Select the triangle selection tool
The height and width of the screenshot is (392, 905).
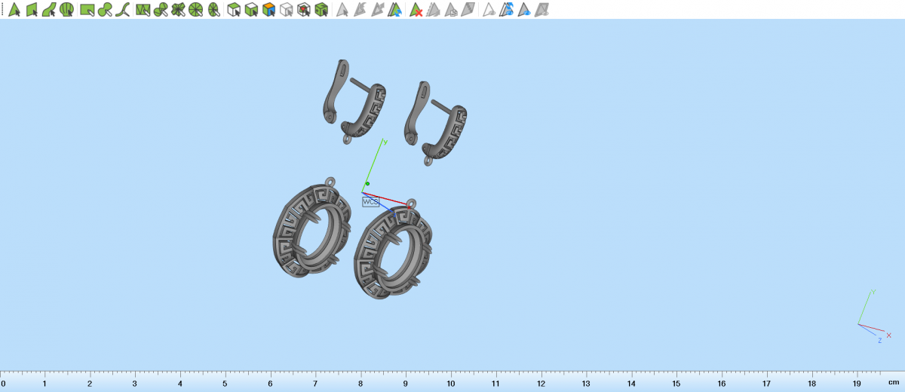coord(14,10)
